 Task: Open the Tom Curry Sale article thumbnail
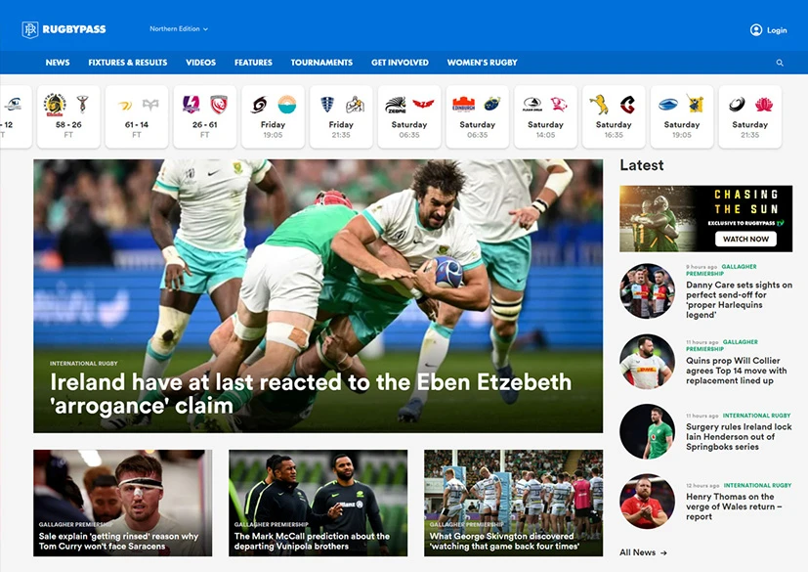coord(123,503)
